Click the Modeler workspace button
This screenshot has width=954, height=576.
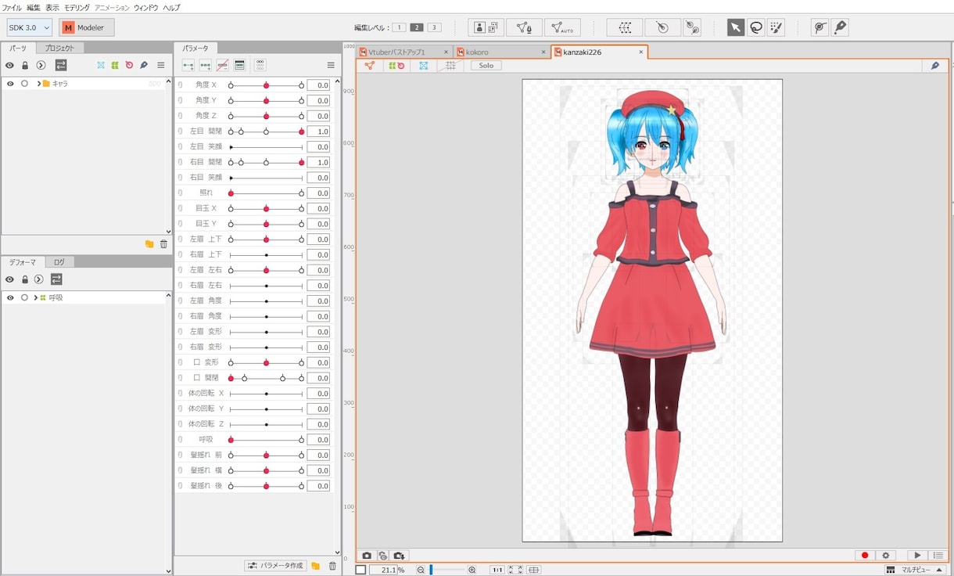[x=87, y=27]
